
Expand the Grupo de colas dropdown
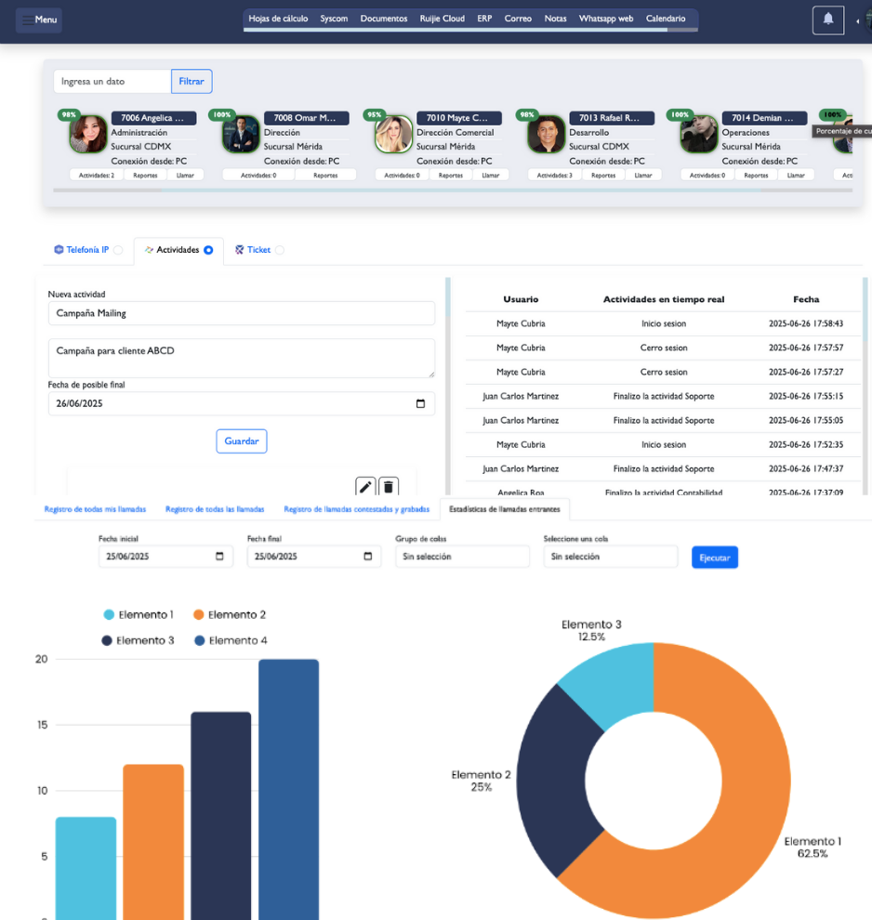click(461, 557)
